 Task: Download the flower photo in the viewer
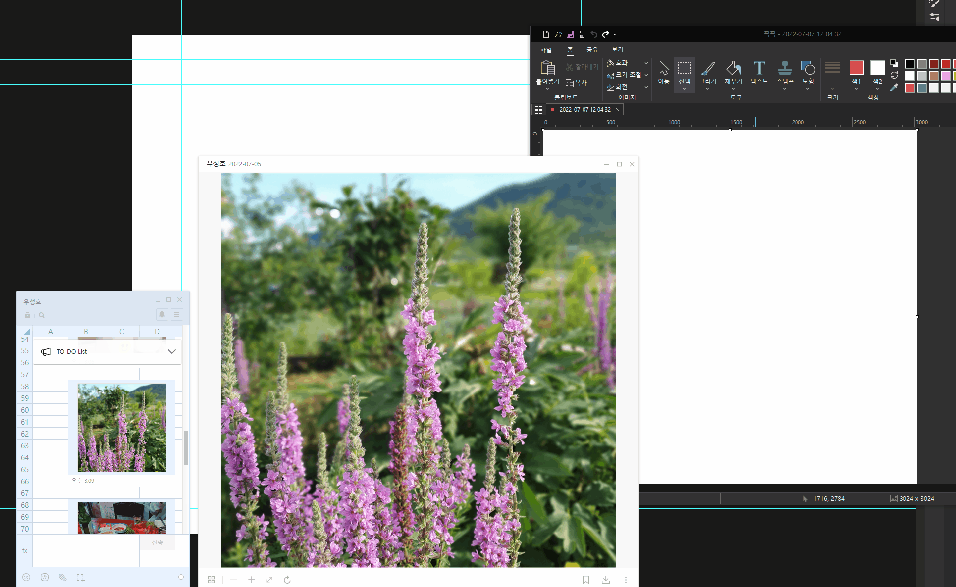pos(605,579)
